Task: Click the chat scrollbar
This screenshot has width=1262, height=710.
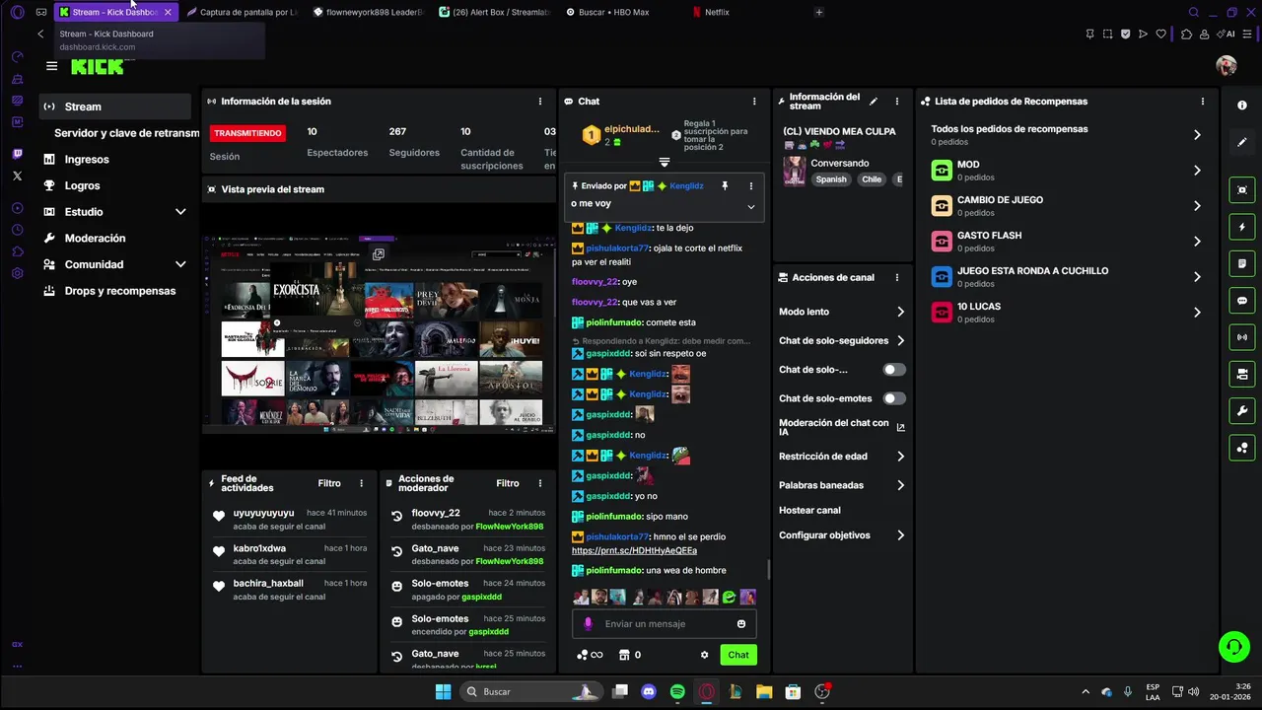Action: coord(768,569)
